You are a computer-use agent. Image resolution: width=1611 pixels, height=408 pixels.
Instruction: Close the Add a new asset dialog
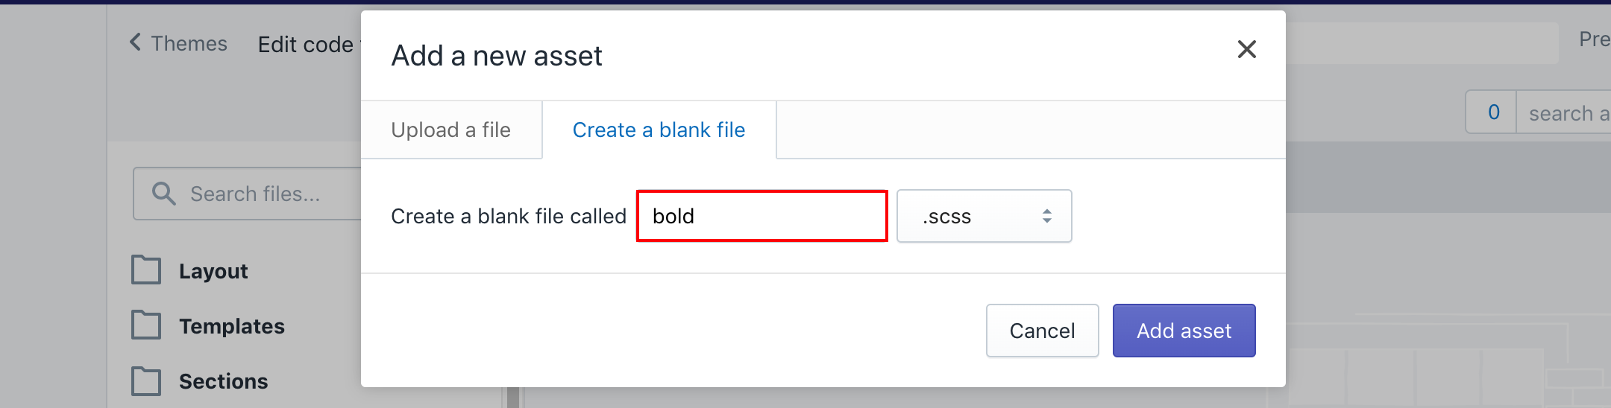[x=1247, y=49]
